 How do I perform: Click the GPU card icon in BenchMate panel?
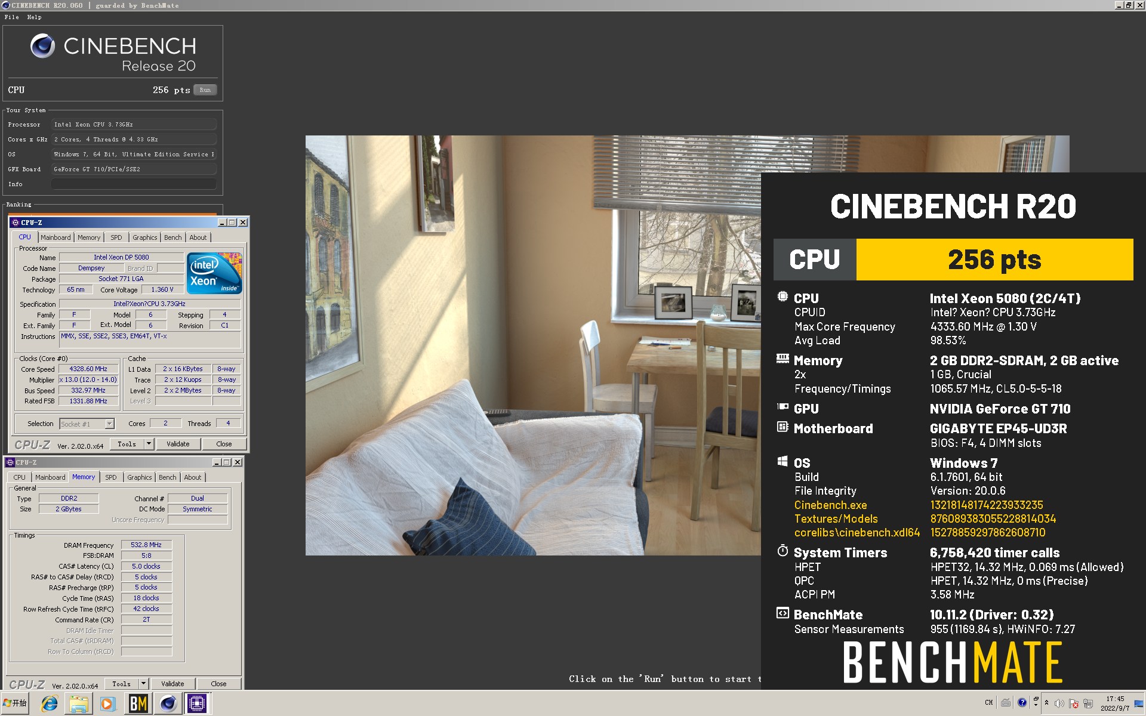pyautogui.click(x=783, y=407)
